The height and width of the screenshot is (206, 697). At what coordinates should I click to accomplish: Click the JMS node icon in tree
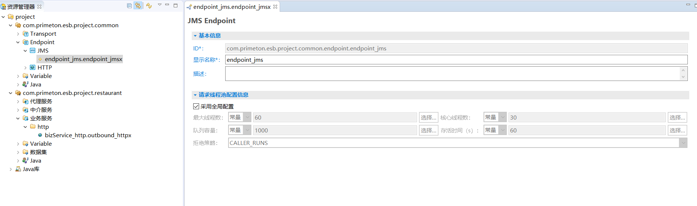pos(33,51)
